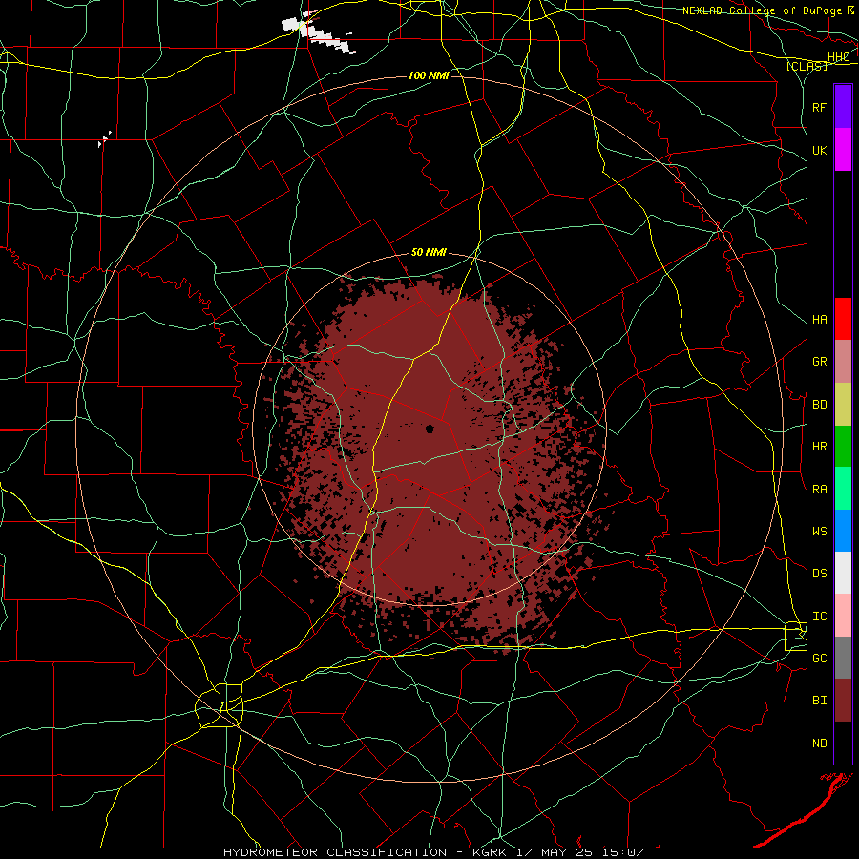Screen dimensions: 859x859
Task: Click the '[CLAS]' label text
Action: point(807,66)
